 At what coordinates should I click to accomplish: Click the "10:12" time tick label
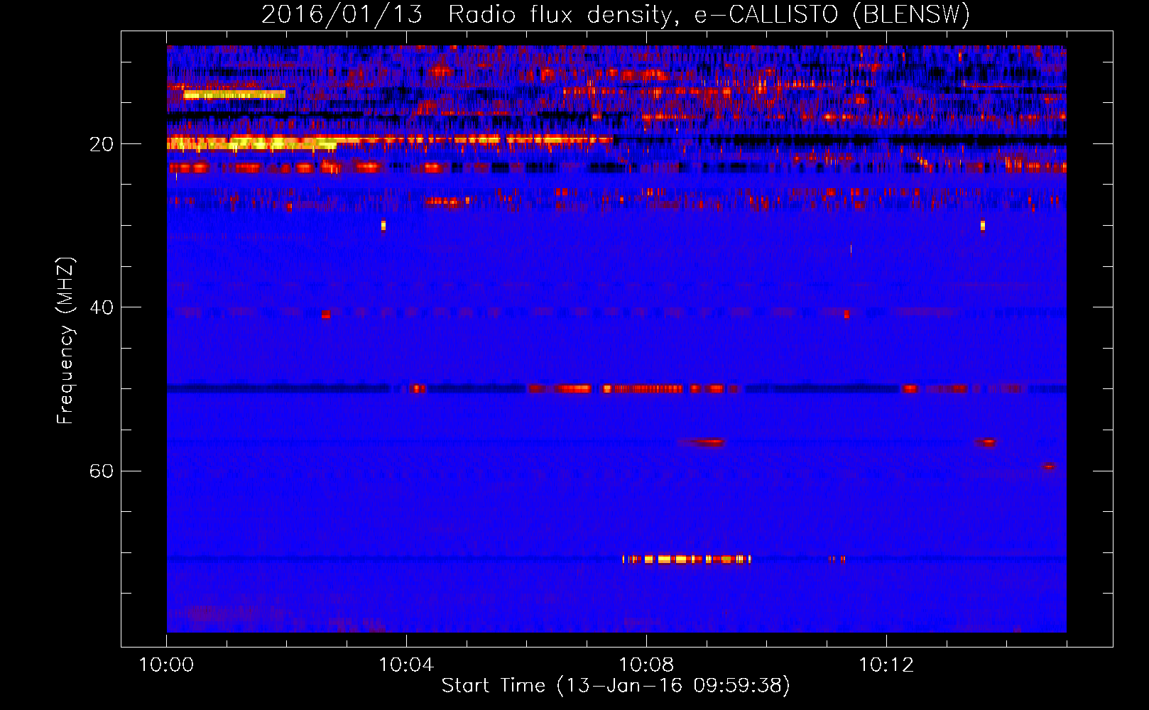[x=886, y=665]
